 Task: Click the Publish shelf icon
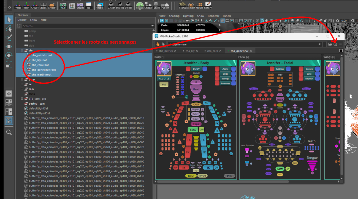click(166, 5)
